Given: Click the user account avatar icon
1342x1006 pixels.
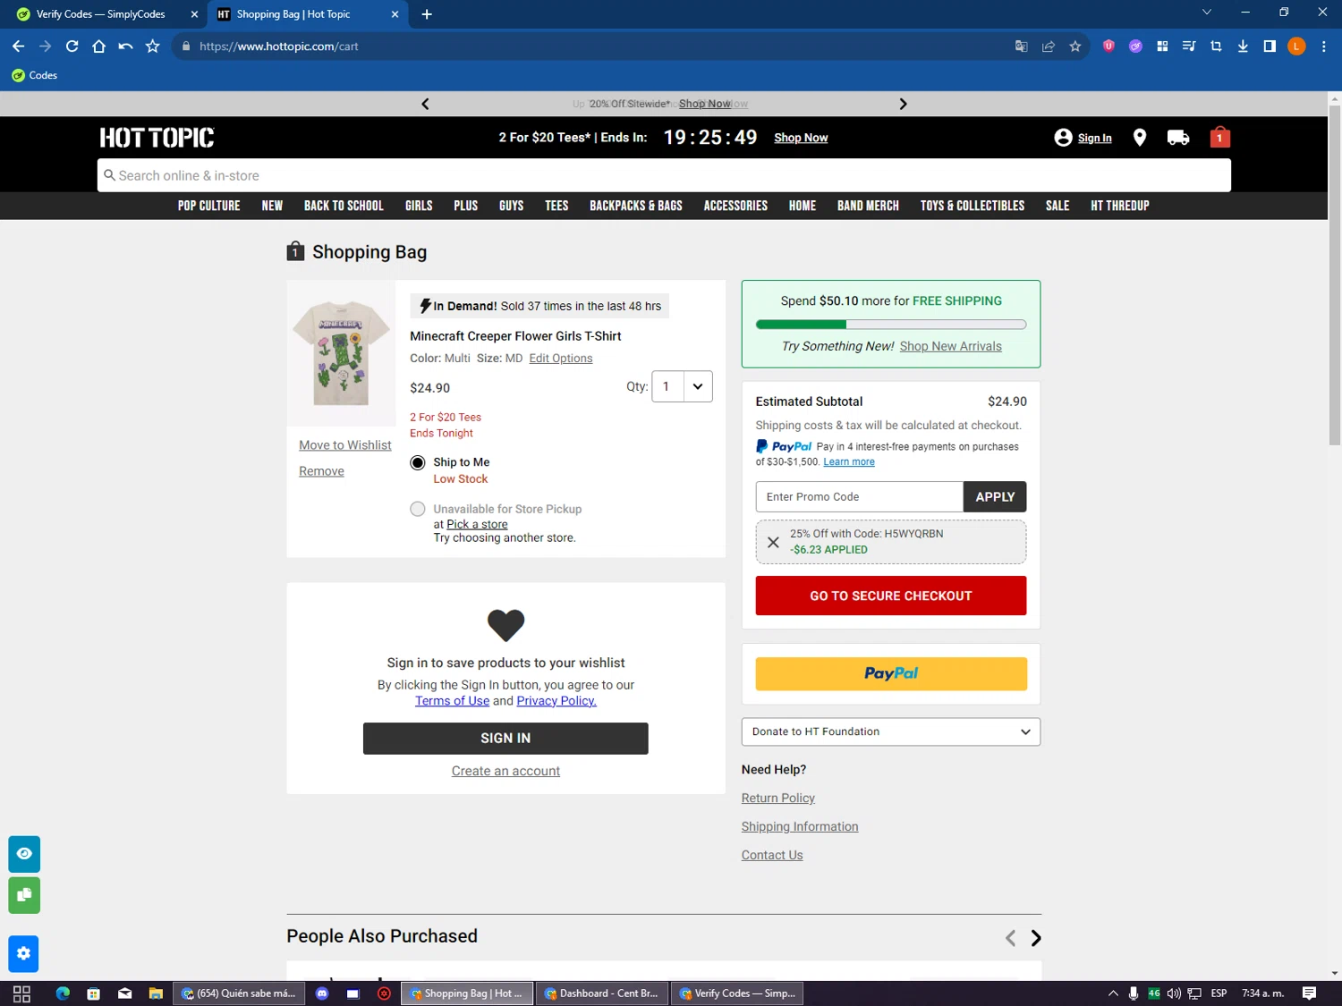Looking at the screenshot, I should point(1063,138).
